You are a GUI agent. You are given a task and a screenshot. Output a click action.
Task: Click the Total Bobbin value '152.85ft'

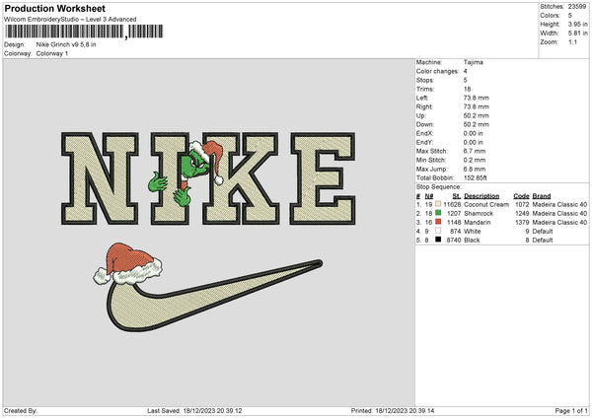475,177
